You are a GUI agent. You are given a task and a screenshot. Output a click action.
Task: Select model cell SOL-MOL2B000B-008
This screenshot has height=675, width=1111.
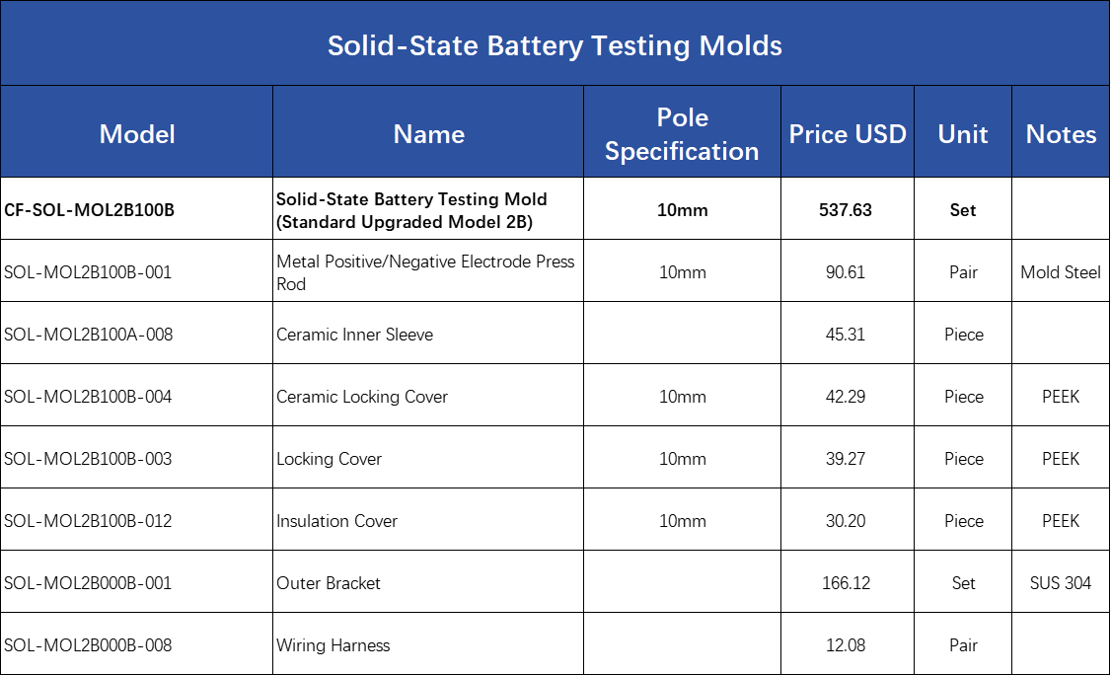137,644
